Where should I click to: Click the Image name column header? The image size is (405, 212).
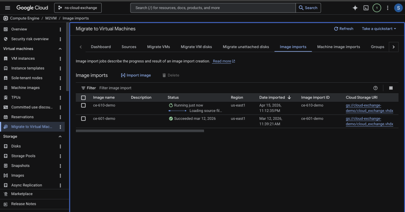click(104, 97)
